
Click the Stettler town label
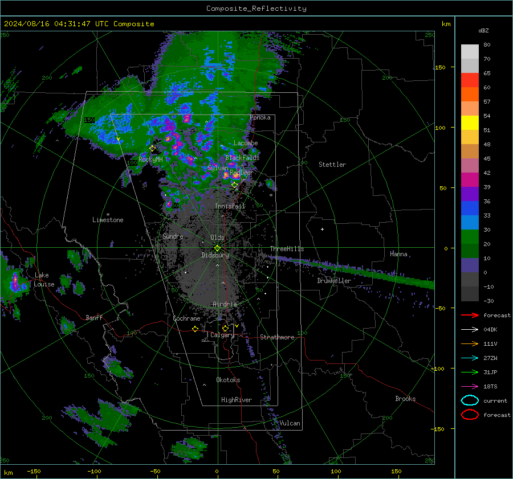tap(332, 165)
